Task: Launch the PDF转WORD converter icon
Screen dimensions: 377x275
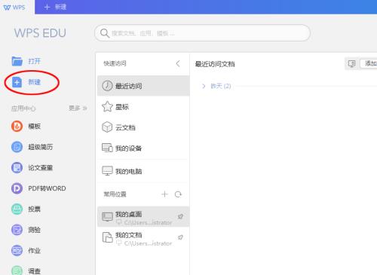Action: (17, 188)
